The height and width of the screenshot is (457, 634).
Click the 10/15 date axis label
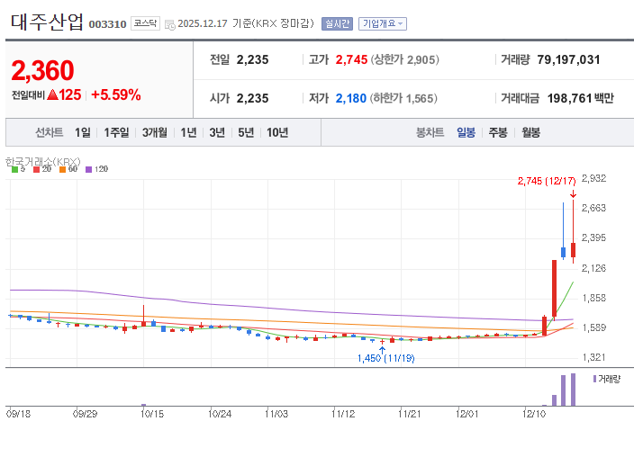(152, 414)
